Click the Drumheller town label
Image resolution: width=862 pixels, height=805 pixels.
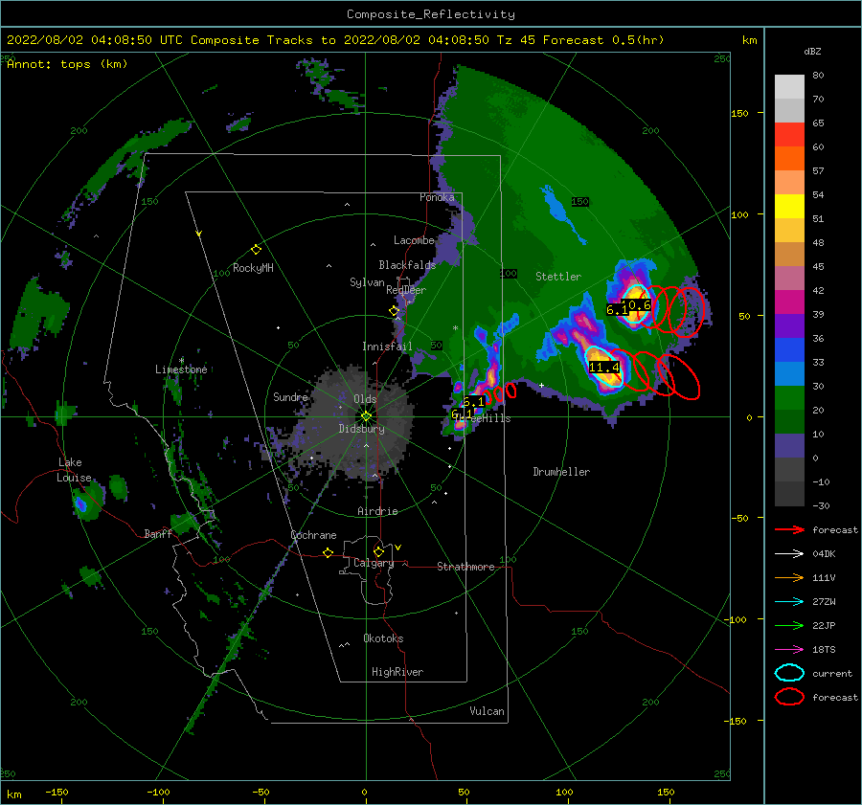561,472
